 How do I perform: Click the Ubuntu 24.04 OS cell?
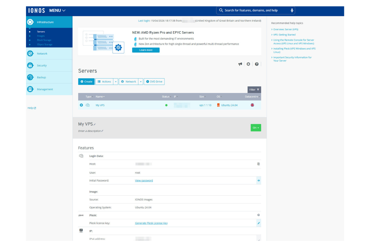[227, 105]
